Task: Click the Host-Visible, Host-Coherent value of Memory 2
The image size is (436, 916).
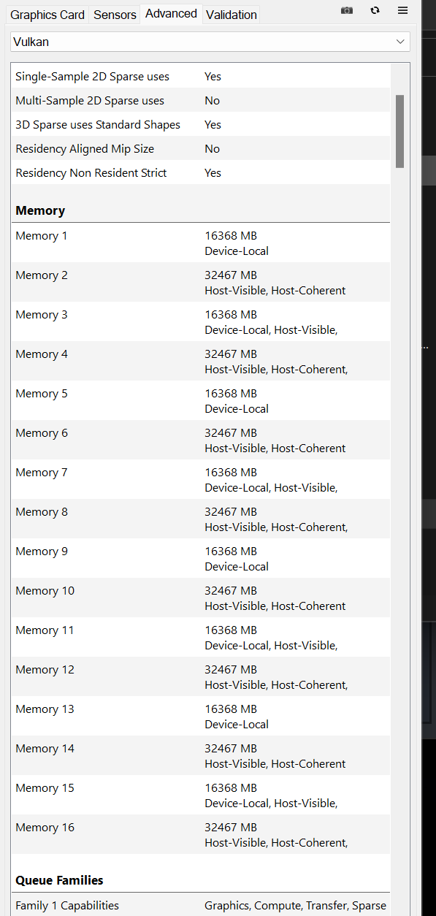Action: click(x=275, y=290)
